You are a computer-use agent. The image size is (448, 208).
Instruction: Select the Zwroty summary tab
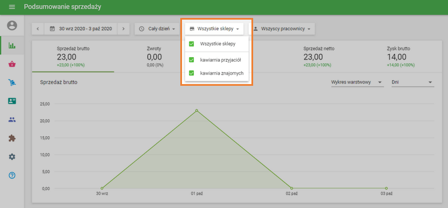pos(155,57)
